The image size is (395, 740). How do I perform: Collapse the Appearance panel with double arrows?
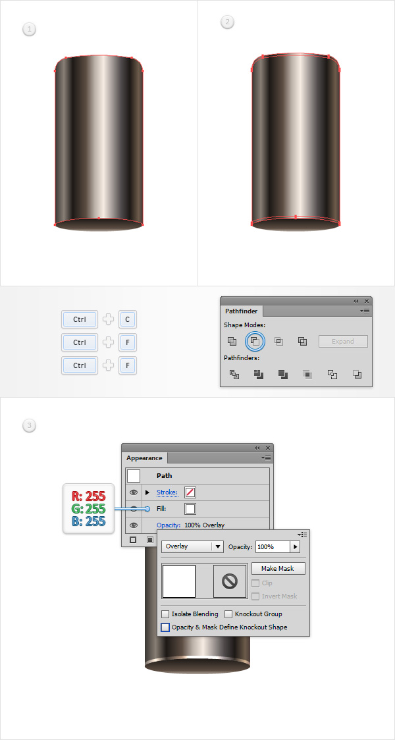coord(257,448)
